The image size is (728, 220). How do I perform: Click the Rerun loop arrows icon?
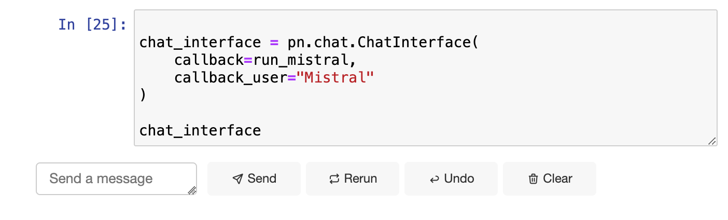point(334,179)
